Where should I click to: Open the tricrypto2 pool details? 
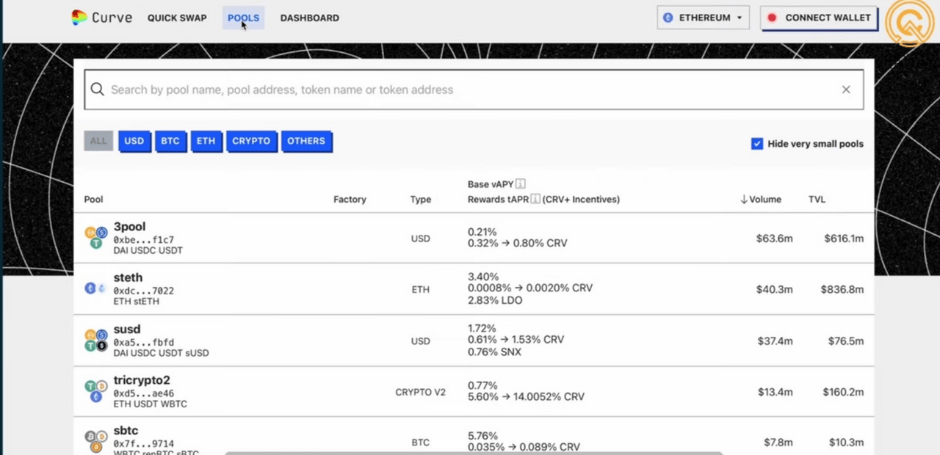[x=142, y=379]
